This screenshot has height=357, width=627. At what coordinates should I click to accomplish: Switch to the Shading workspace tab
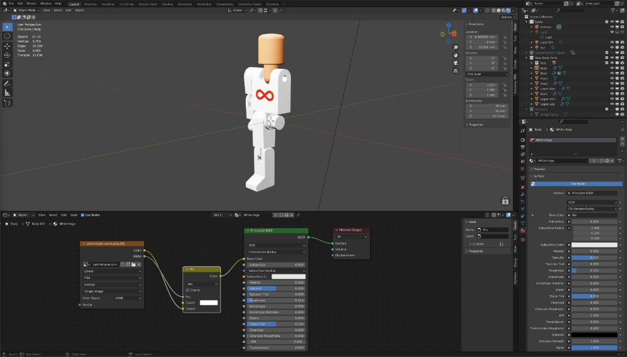(167, 4)
